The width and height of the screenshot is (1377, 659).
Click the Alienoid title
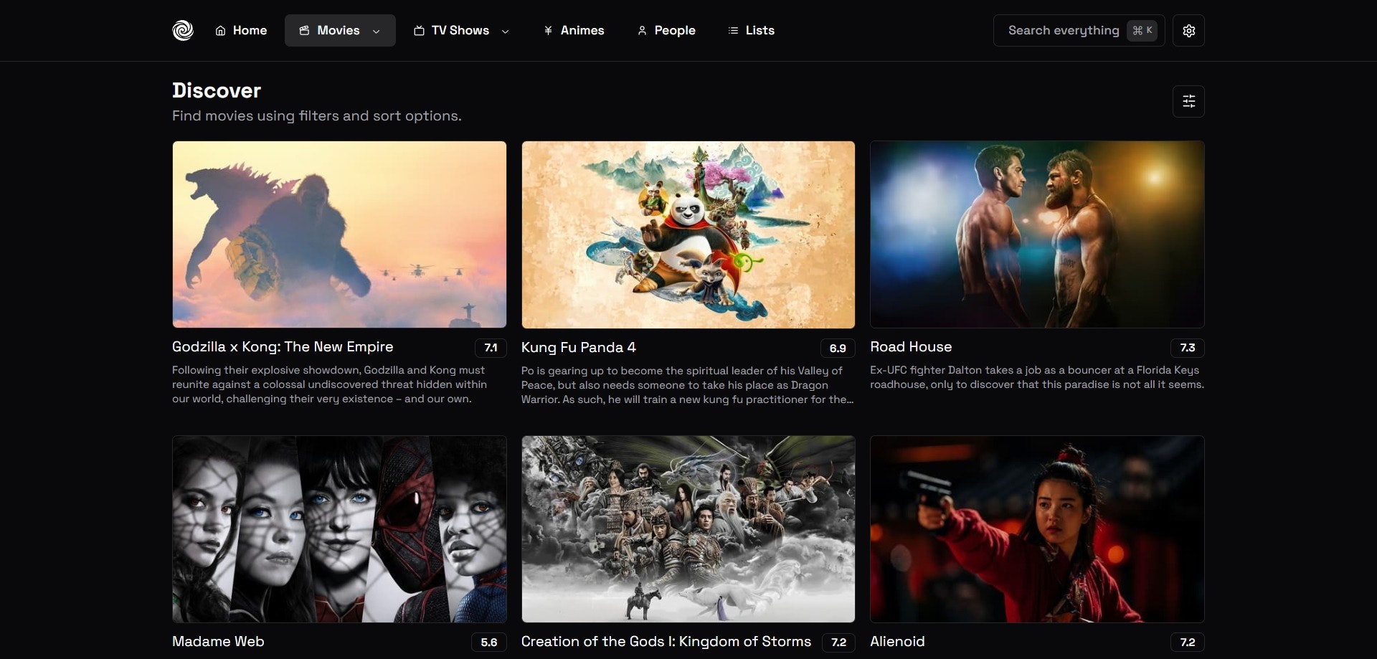click(x=897, y=642)
